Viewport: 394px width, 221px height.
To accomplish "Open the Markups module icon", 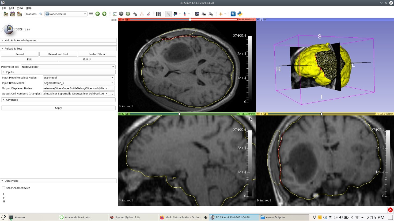I will pos(142,14).
